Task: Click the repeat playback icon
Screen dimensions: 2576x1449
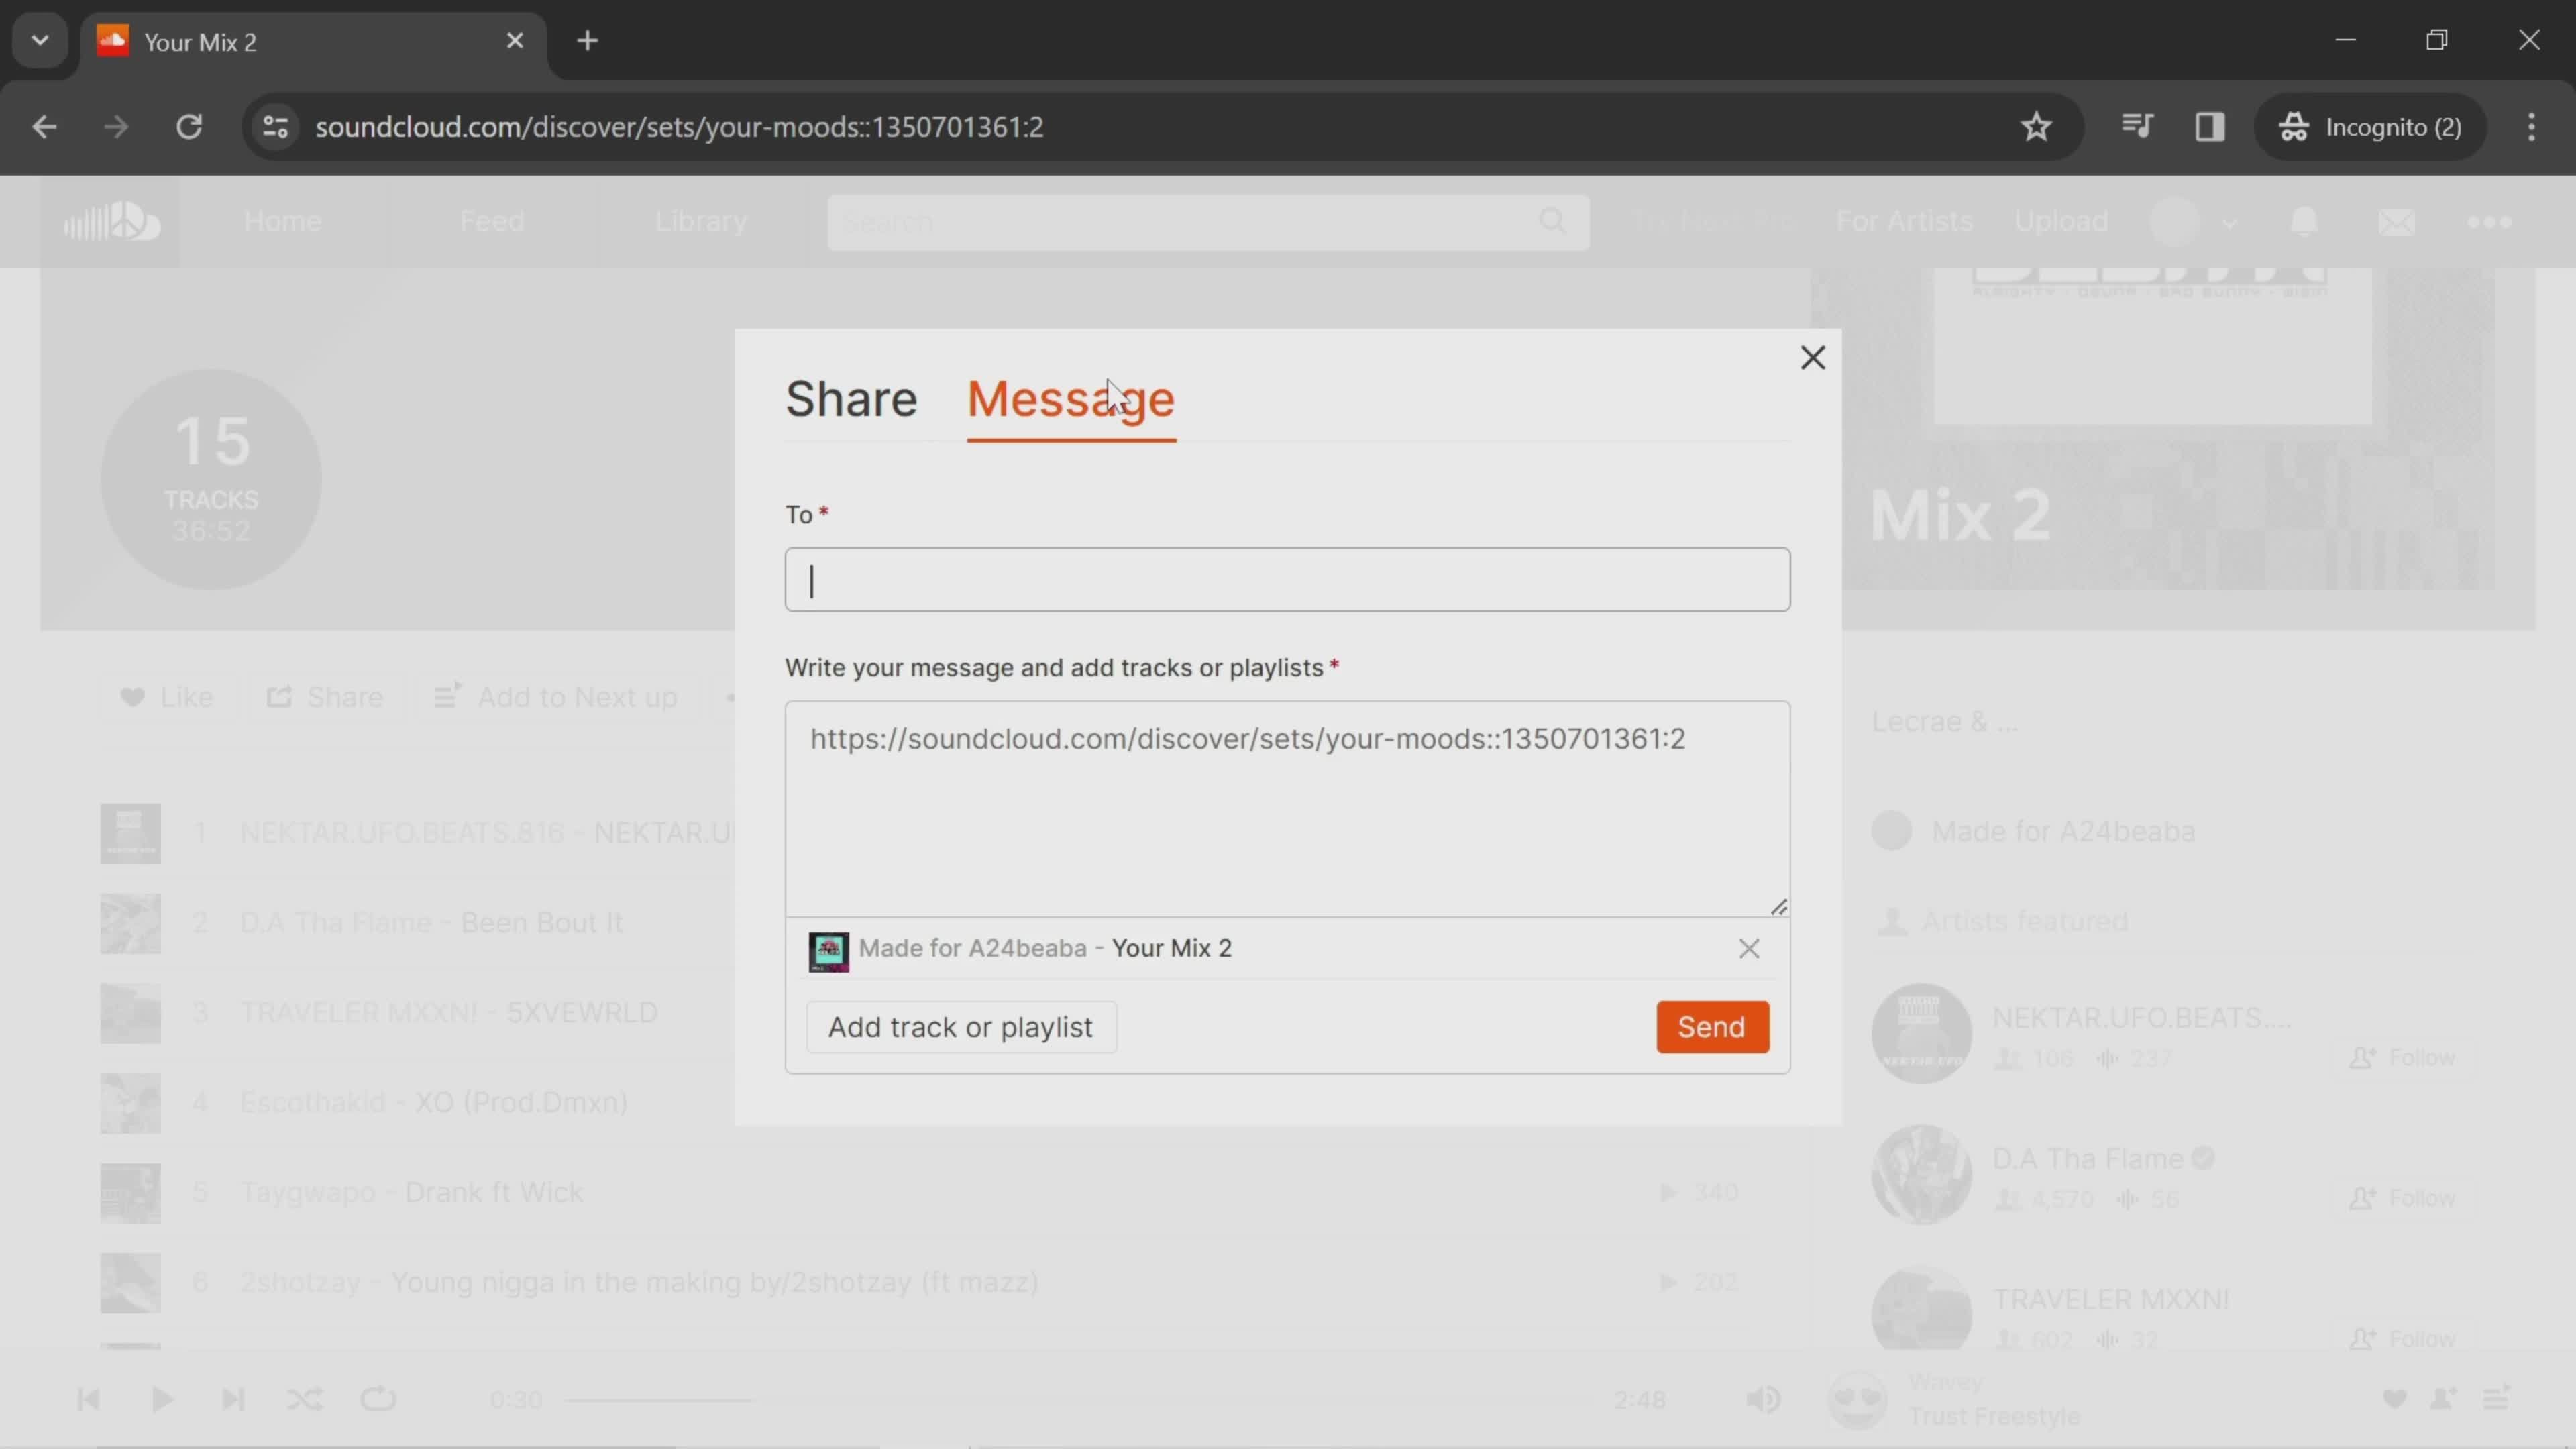Action: (x=377, y=1398)
